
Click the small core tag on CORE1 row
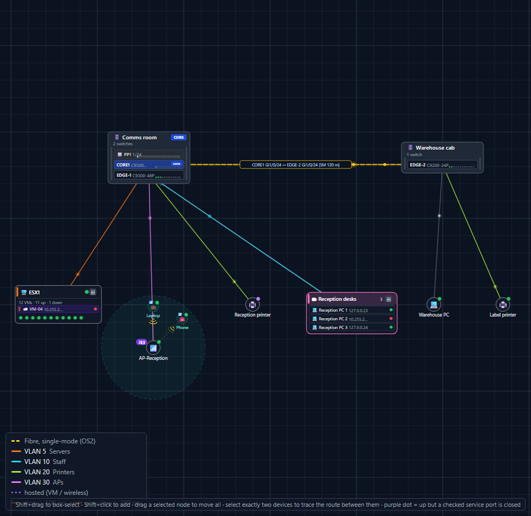[177, 164]
